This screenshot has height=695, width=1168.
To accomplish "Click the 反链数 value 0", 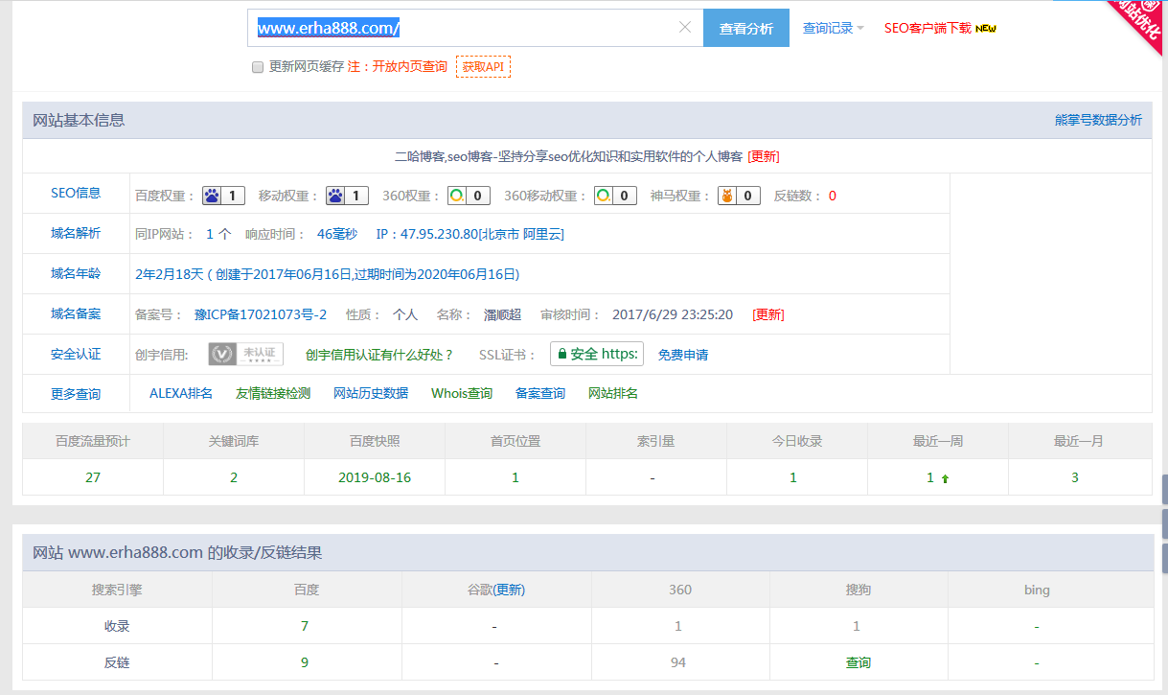I will (x=833, y=196).
